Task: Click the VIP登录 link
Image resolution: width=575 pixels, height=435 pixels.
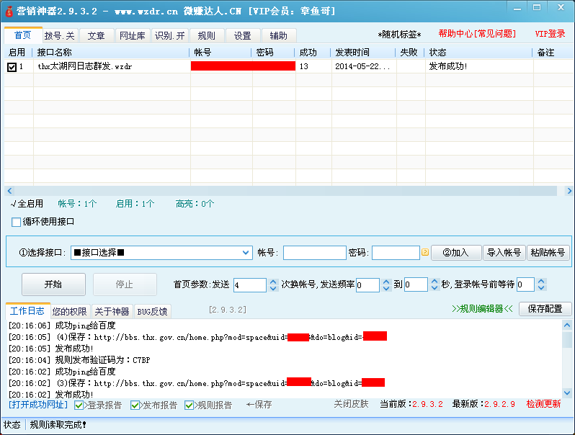Action: [x=550, y=34]
